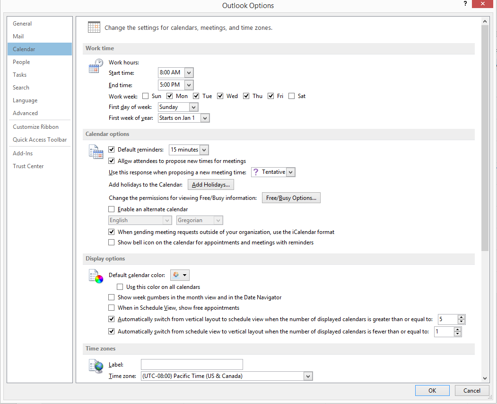Enable an alternate calendar checkbox

point(112,209)
